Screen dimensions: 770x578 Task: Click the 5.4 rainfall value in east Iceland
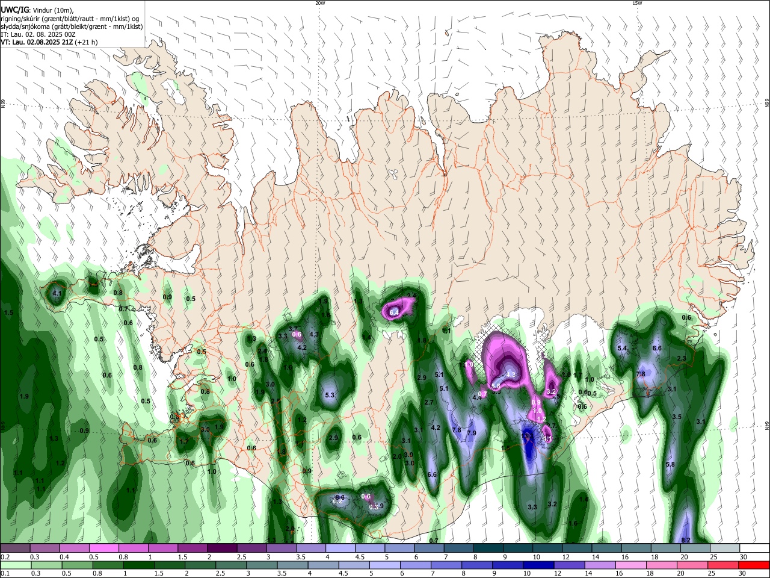click(623, 349)
